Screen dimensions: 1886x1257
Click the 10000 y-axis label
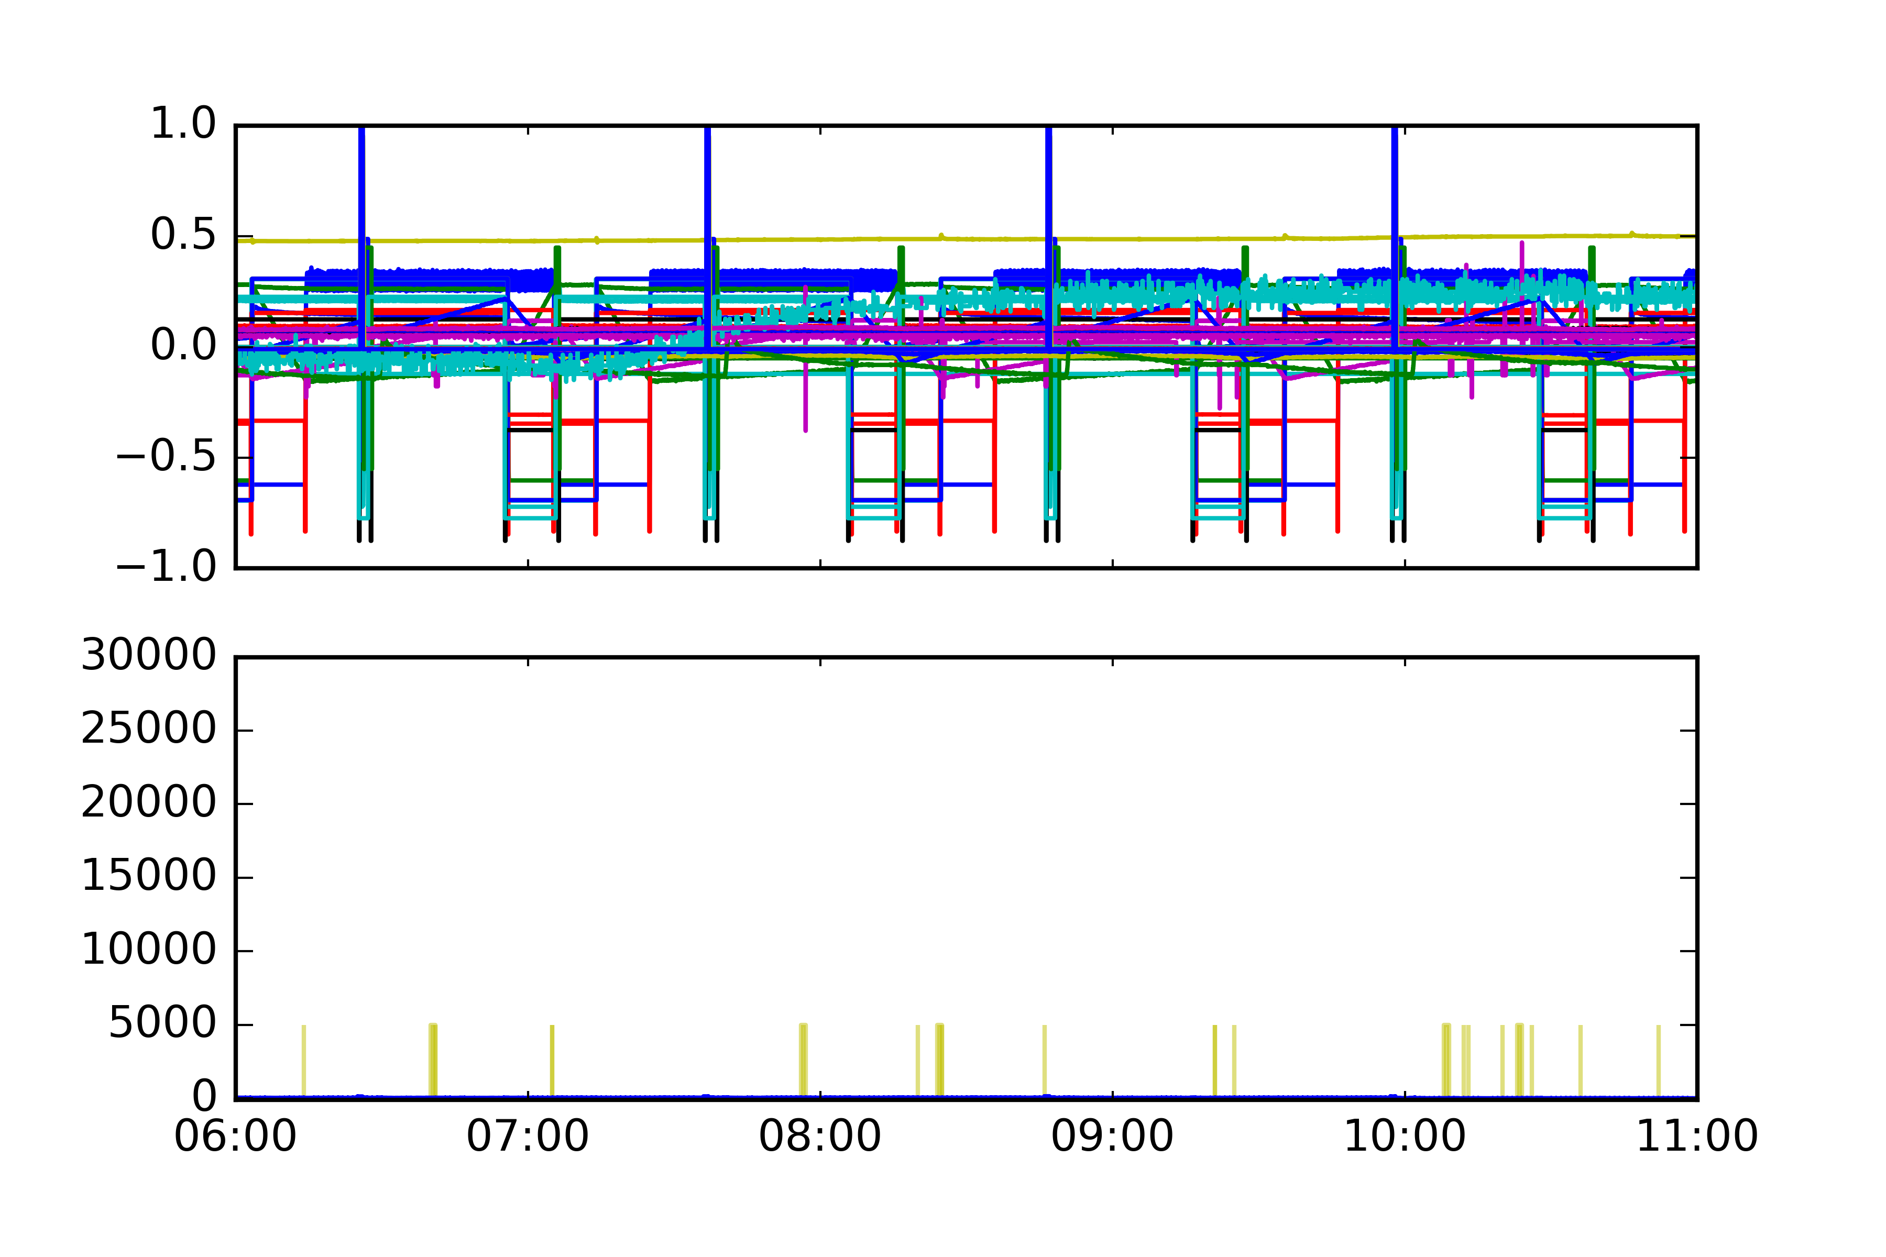(149, 950)
